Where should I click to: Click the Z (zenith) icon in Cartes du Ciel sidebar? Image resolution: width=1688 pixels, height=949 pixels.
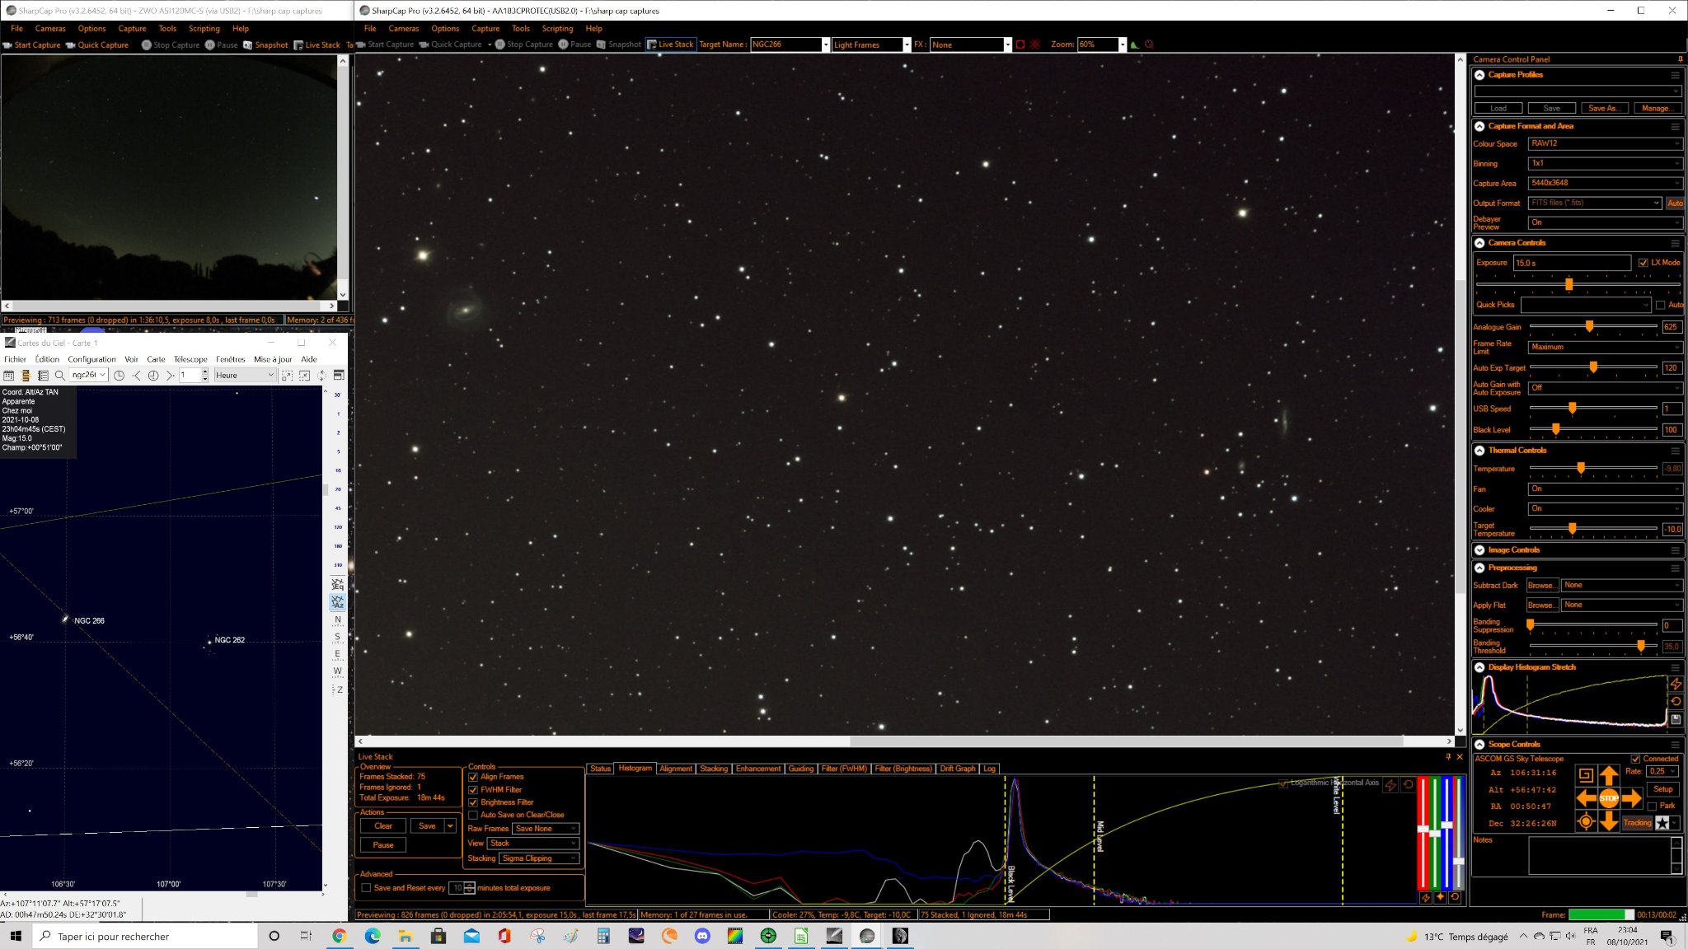[337, 690]
